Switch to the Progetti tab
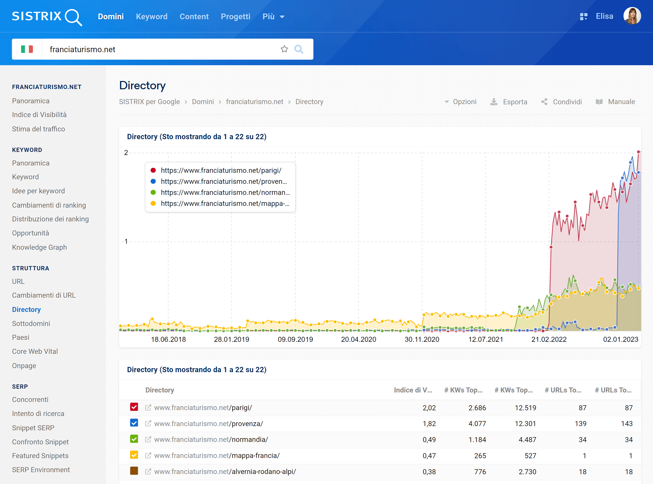This screenshot has width=653, height=484. coord(236,17)
